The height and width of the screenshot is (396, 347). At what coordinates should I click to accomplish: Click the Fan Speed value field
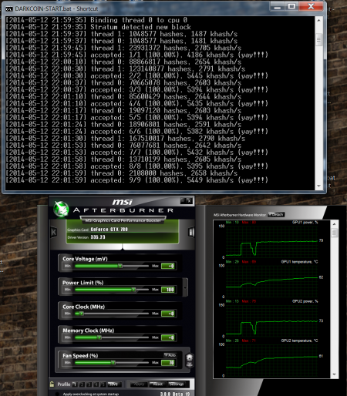click(168, 363)
